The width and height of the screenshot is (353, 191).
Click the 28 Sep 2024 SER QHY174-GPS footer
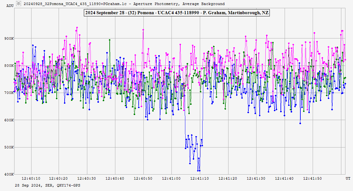[x=48, y=186]
